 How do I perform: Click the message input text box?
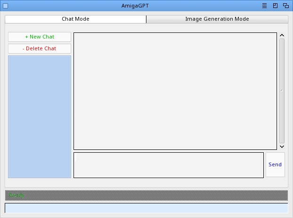click(x=168, y=165)
